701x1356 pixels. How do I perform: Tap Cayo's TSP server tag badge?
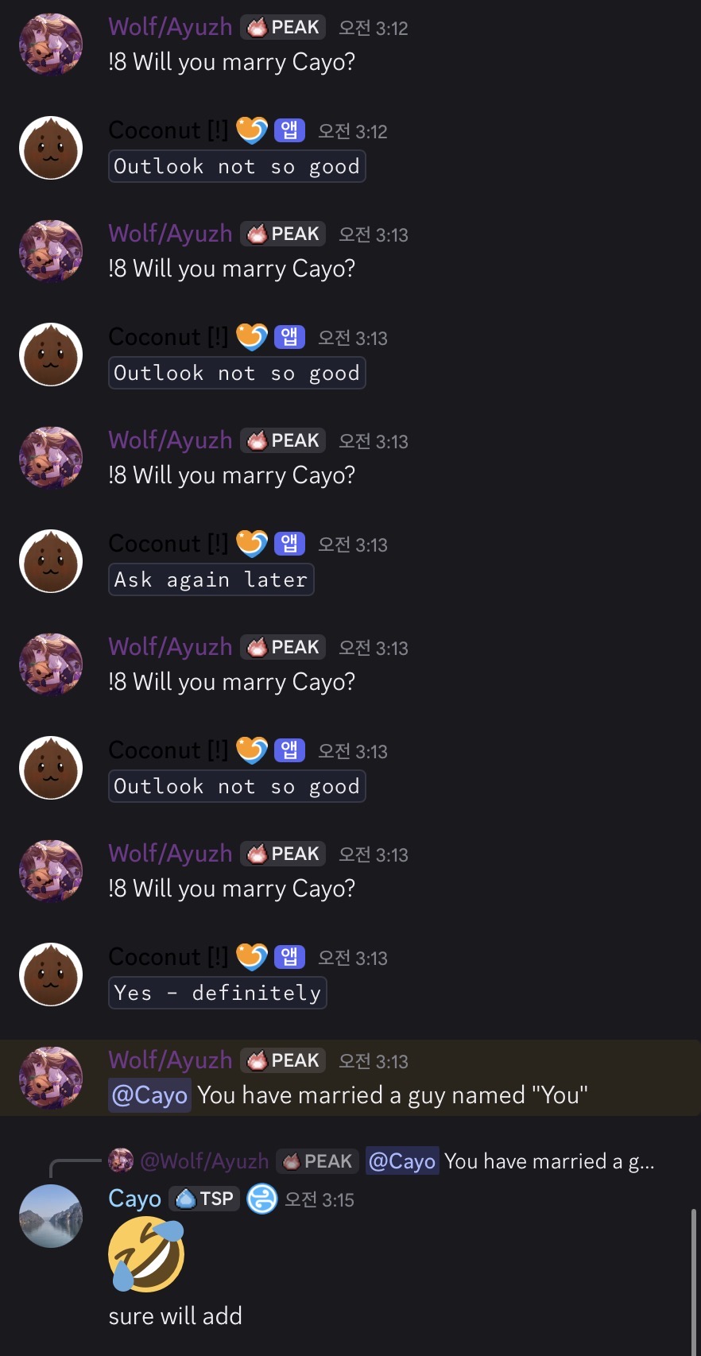[x=204, y=1199]
